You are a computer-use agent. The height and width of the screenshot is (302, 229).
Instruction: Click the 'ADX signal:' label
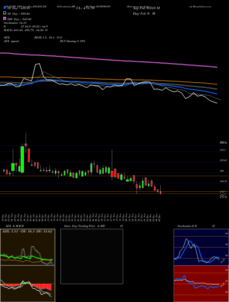[11, 41]
